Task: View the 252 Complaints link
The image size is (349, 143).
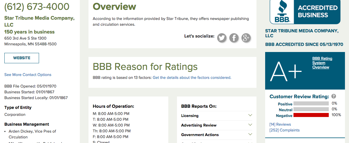Action: (285, 130)
